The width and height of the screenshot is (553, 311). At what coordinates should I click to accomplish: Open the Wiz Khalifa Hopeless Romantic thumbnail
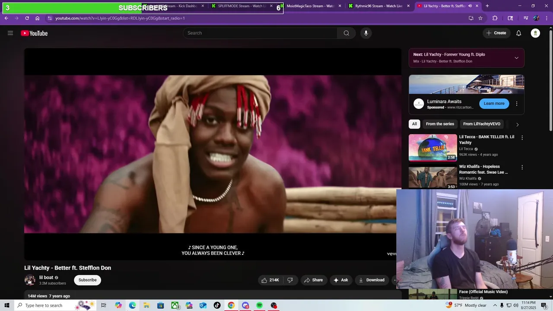(433, 177)
